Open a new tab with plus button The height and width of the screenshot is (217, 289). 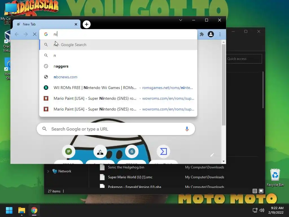[87, 24]
